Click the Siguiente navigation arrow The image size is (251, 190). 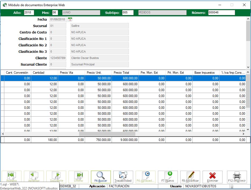coord(56,176)
